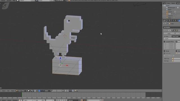
Task: Expand the Camera item in outliner
Action: tap(165, 12)
